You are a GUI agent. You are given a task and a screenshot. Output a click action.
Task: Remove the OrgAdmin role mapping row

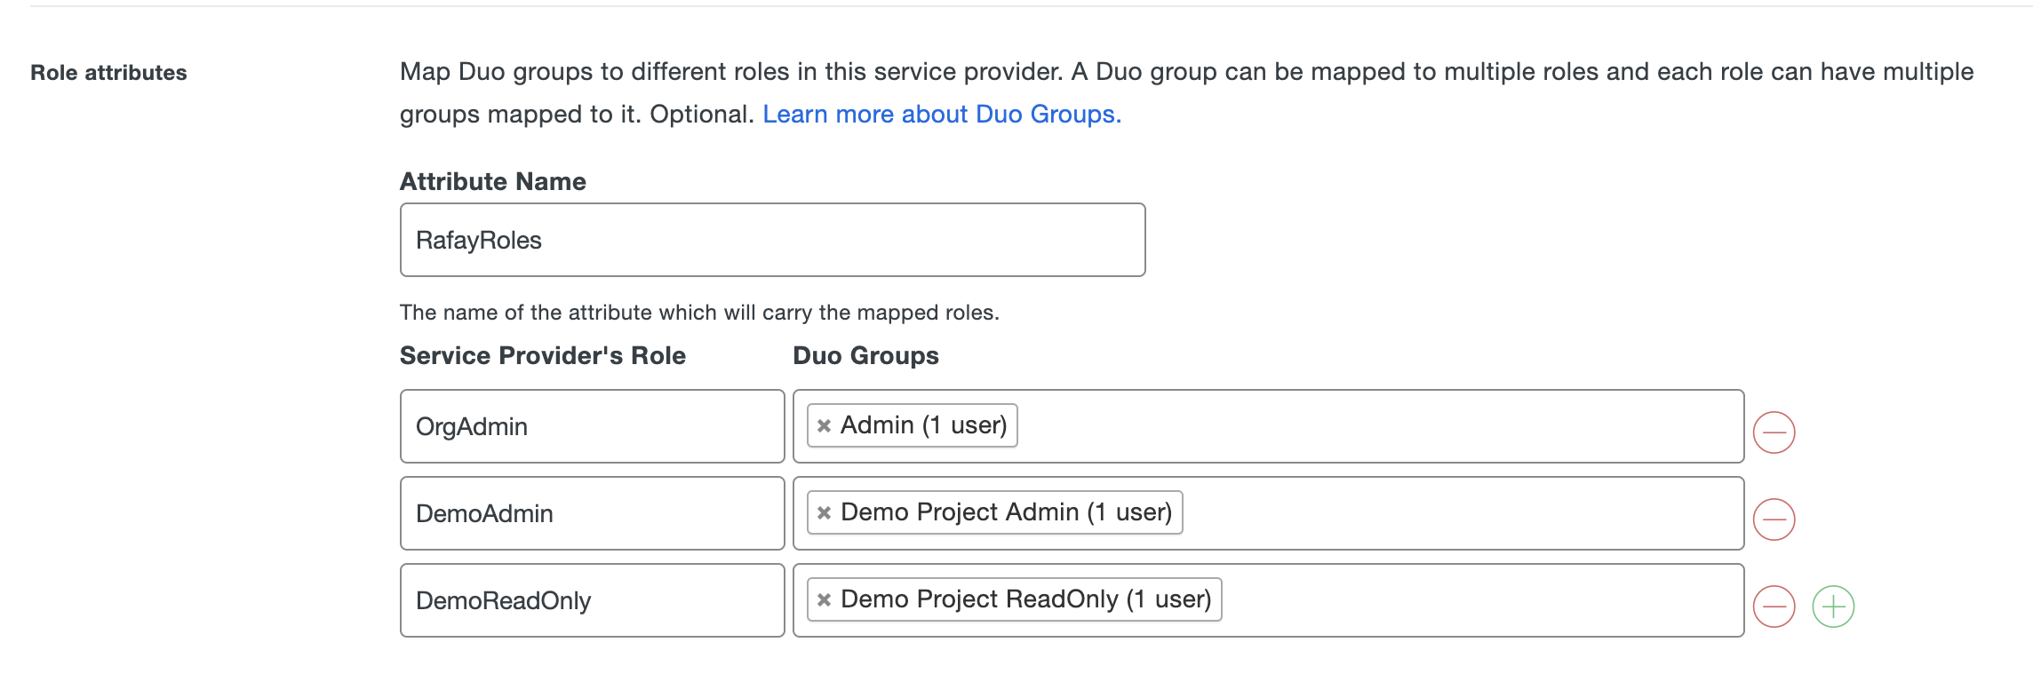coord(1774,432)
